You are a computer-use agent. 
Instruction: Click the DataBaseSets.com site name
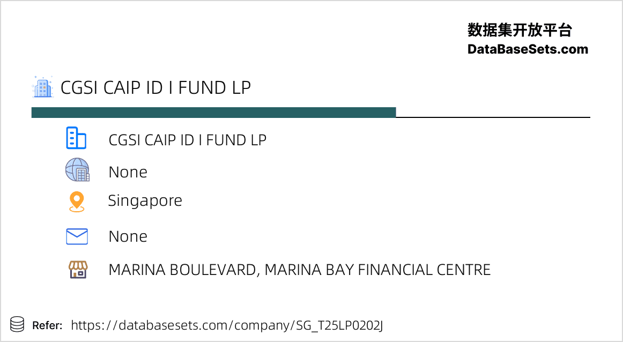(x=528, y=49)
